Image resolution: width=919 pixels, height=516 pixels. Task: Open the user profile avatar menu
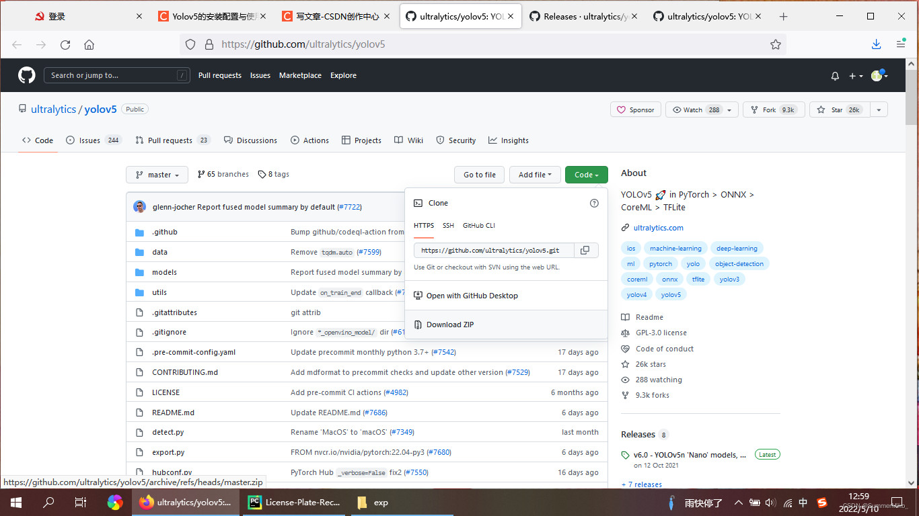pos(880,76)
